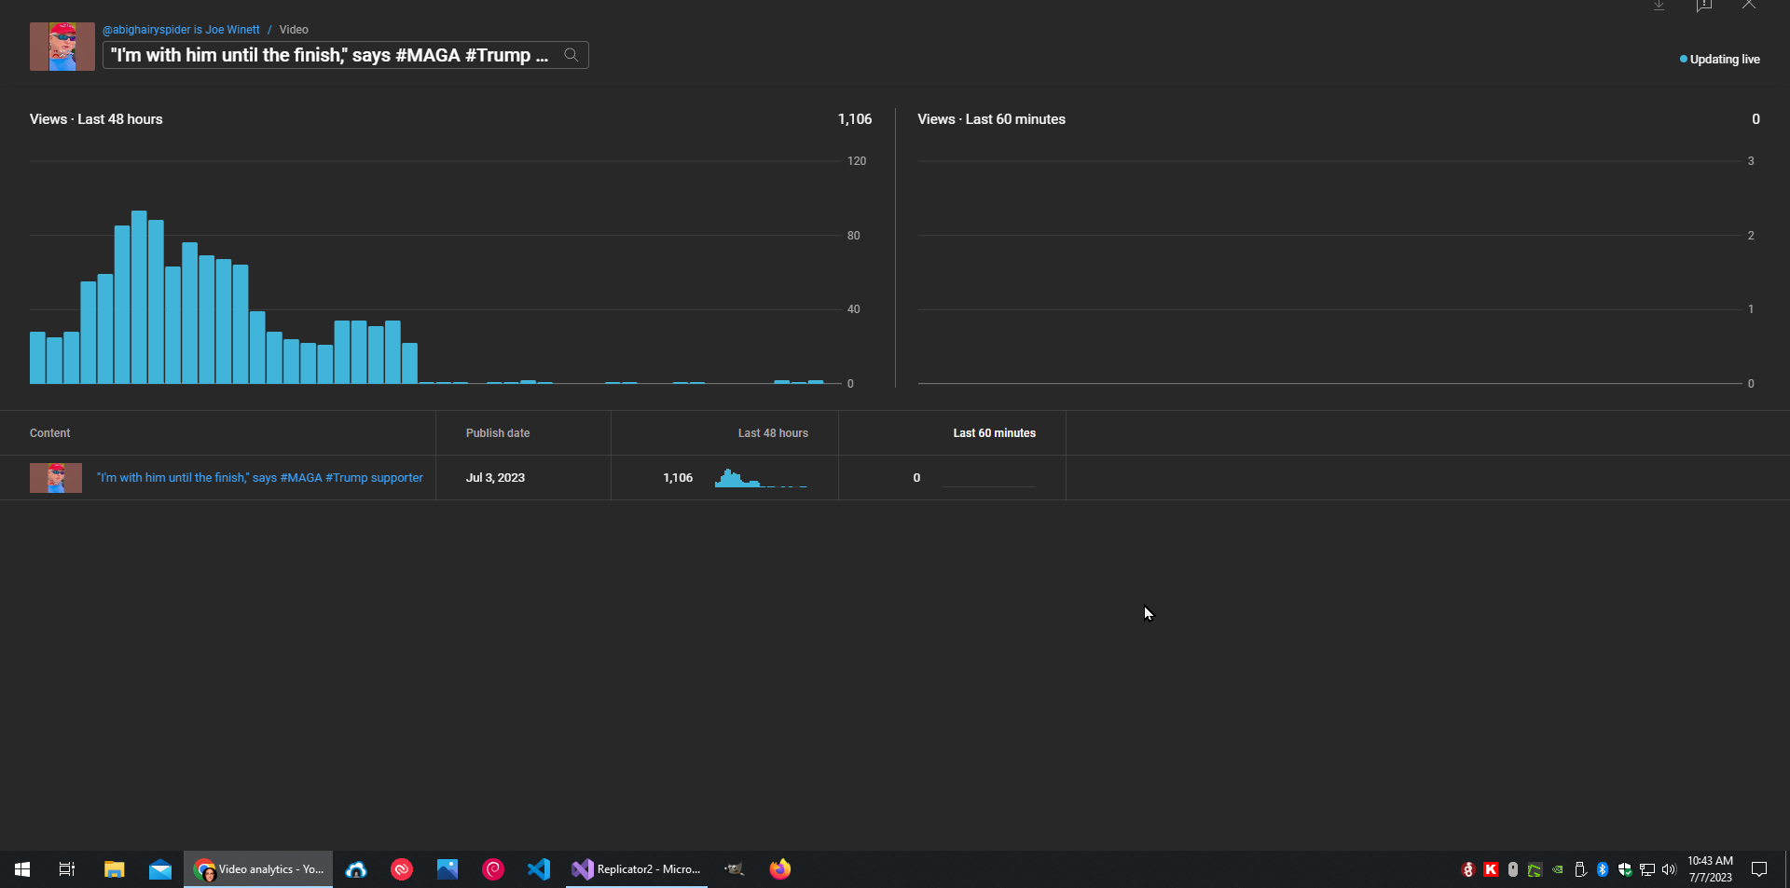1790x888 pixels.
Task: Open File Explorer from the taskbar
Action: coord(115,869)
